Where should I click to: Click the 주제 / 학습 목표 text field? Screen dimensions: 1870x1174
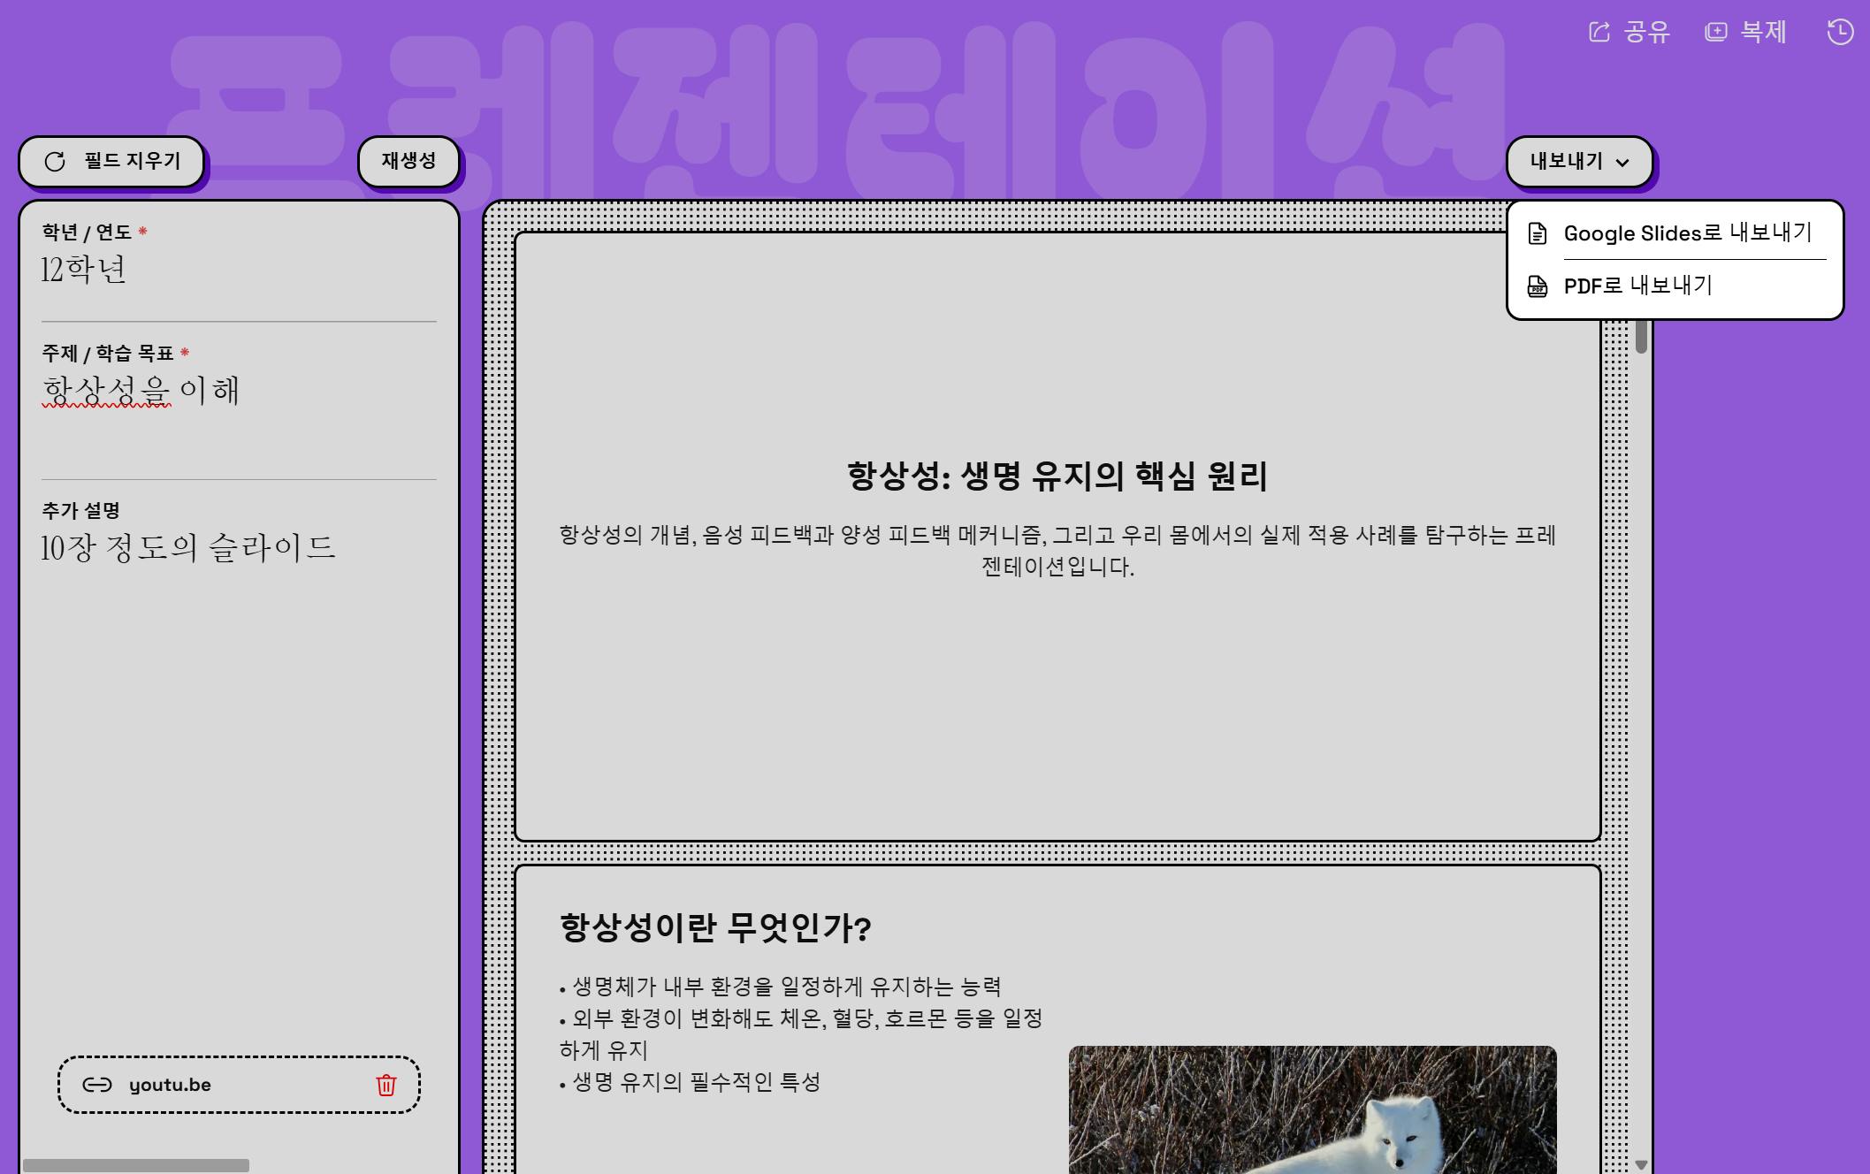(141, 391)
